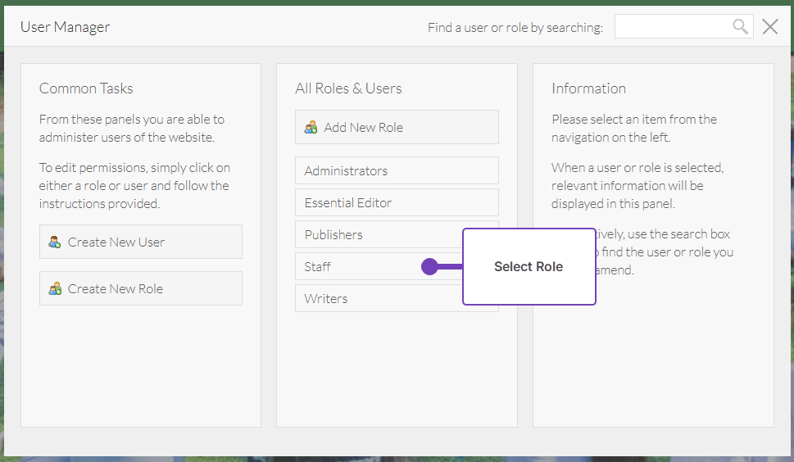Click the Information panel heading
This screenshot has height=462, width=794.
(x=588, y=88)
